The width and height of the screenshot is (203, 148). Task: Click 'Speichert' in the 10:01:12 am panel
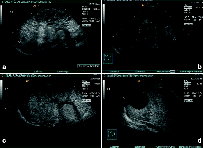point(188,100)
